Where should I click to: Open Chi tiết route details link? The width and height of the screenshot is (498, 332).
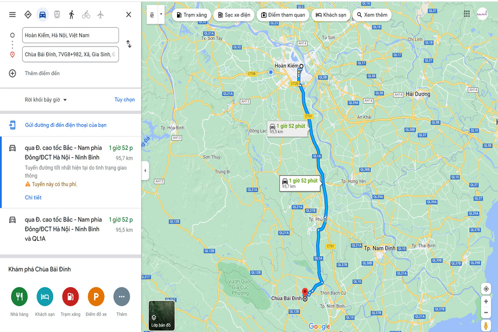(33, 198)
